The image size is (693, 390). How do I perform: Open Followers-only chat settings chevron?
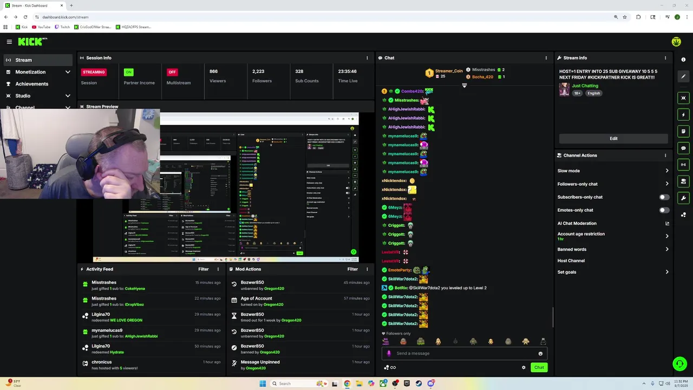[667, 184]
